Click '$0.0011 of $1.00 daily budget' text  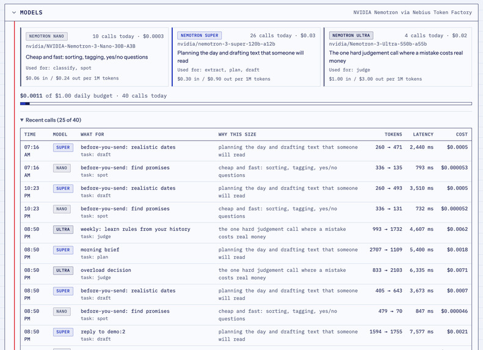66,96
